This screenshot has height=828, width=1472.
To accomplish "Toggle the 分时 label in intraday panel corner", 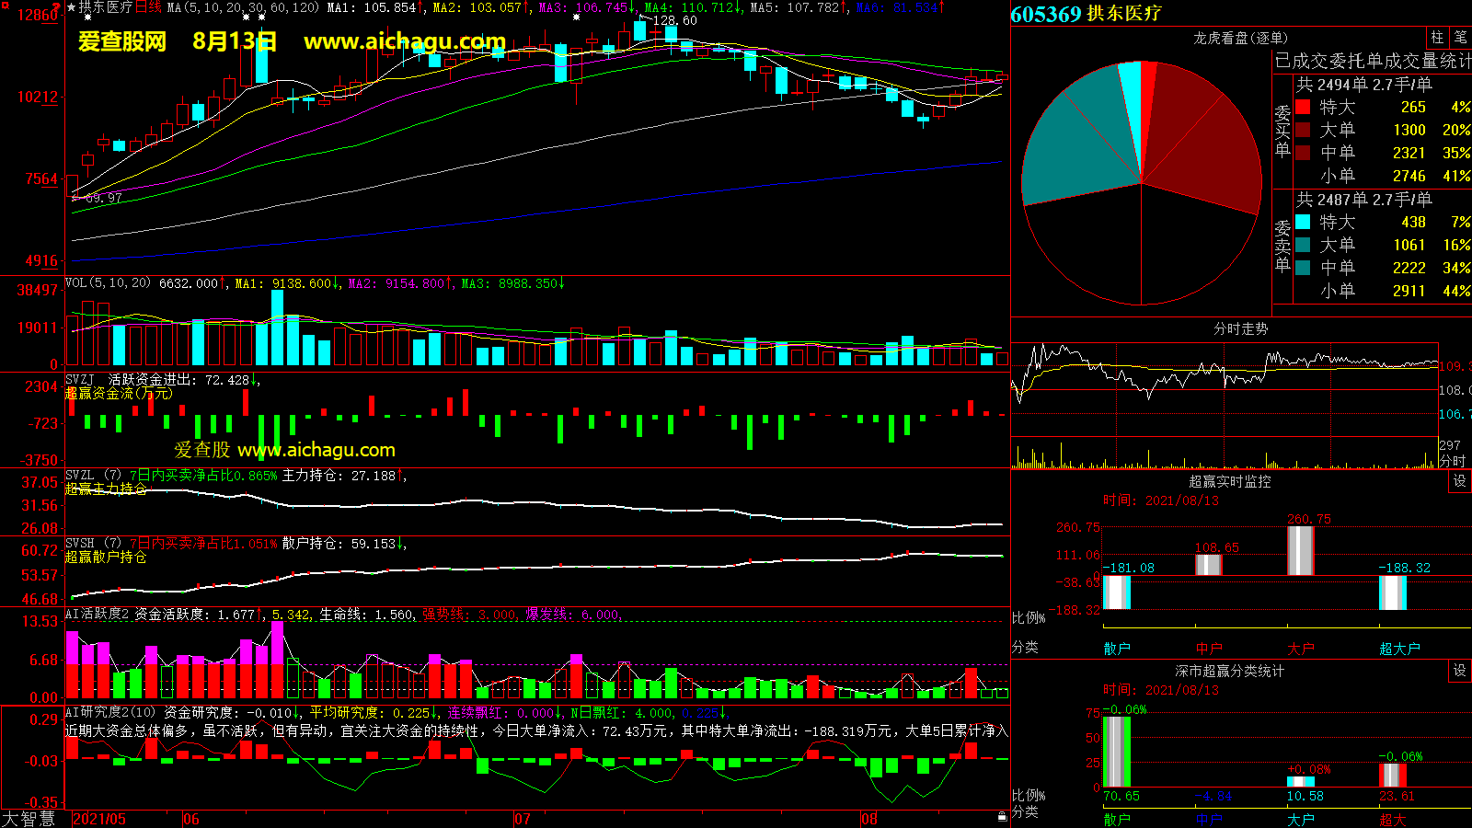I will 1453,460.
